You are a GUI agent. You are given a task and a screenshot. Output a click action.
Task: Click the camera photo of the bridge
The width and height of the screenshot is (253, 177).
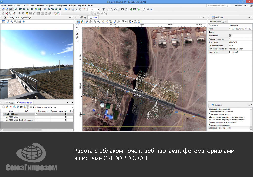(x=37, y=65)
